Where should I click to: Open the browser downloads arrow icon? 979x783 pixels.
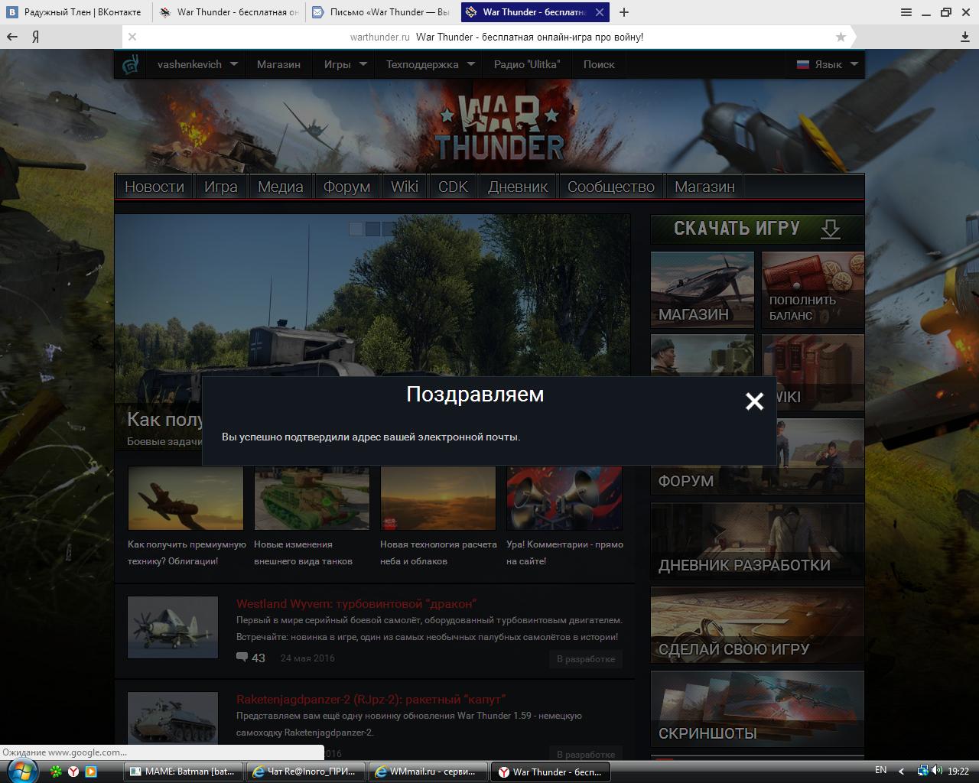965,37
